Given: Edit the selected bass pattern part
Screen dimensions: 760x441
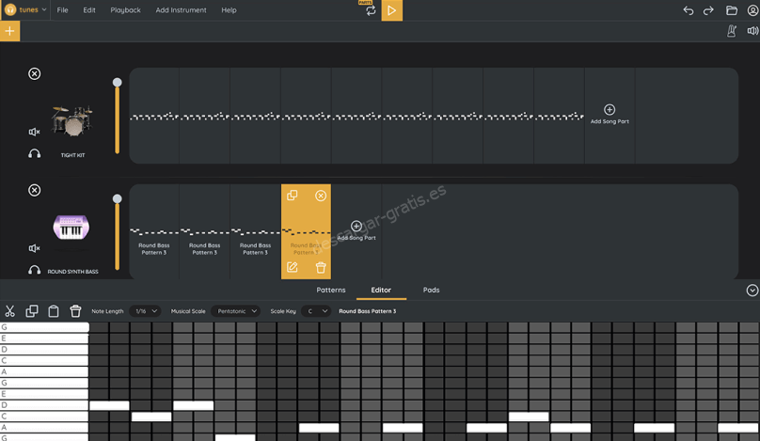Looking at the screenshot, I should coord(292,267).
